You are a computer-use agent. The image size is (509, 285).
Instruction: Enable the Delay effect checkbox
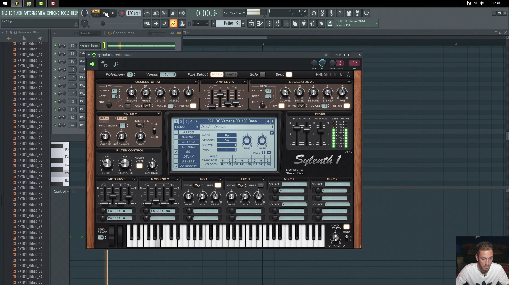(176, 157)
